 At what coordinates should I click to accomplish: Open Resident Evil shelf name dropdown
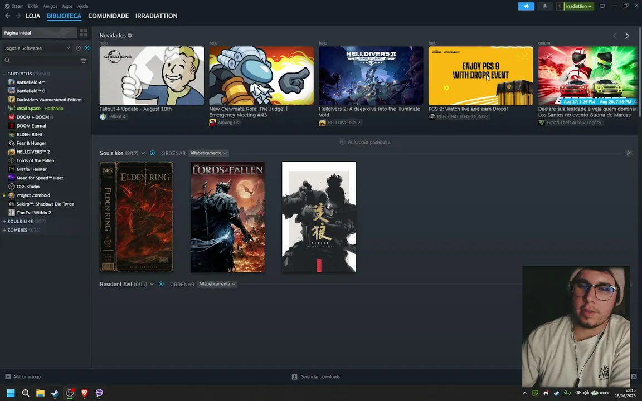(x=152, y=284)
